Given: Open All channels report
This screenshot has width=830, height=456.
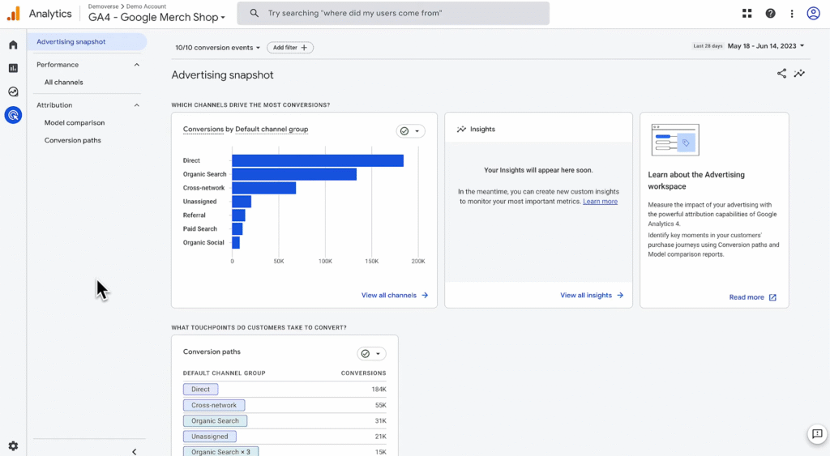Looking at the screenshot, I should tap(63, 82).
